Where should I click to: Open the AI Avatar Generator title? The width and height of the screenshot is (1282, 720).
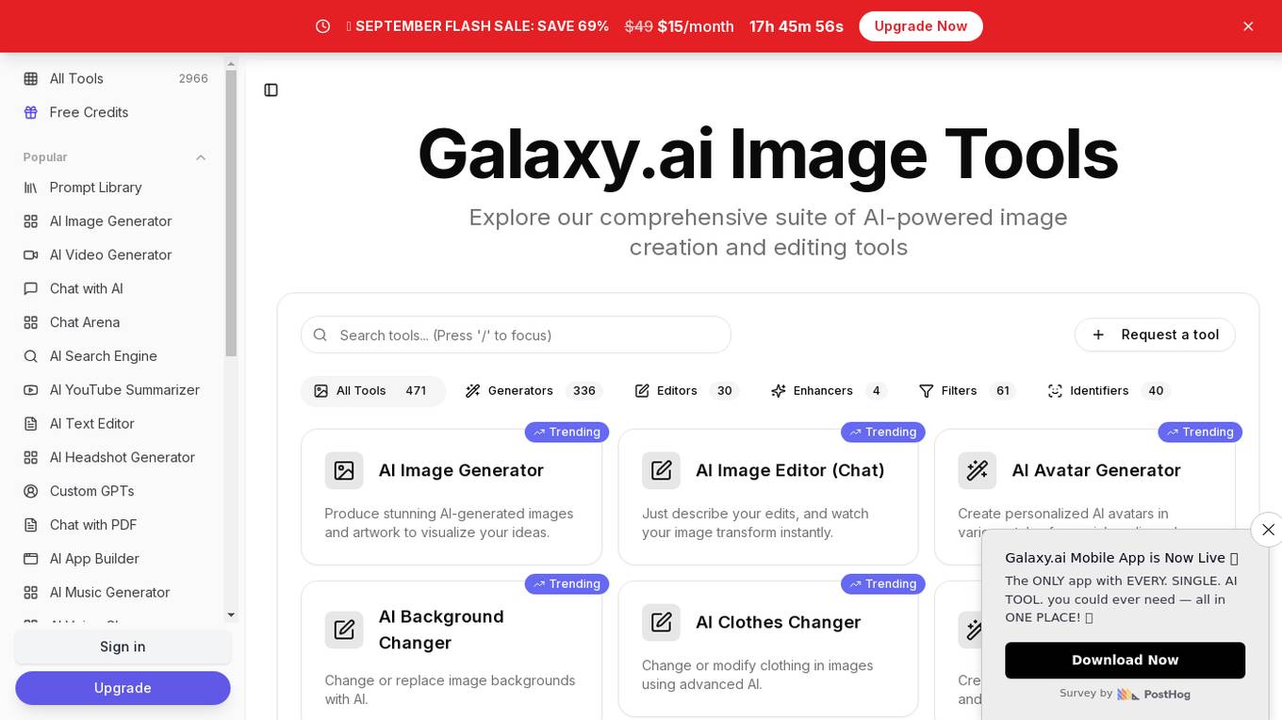tap(1096, 470)
